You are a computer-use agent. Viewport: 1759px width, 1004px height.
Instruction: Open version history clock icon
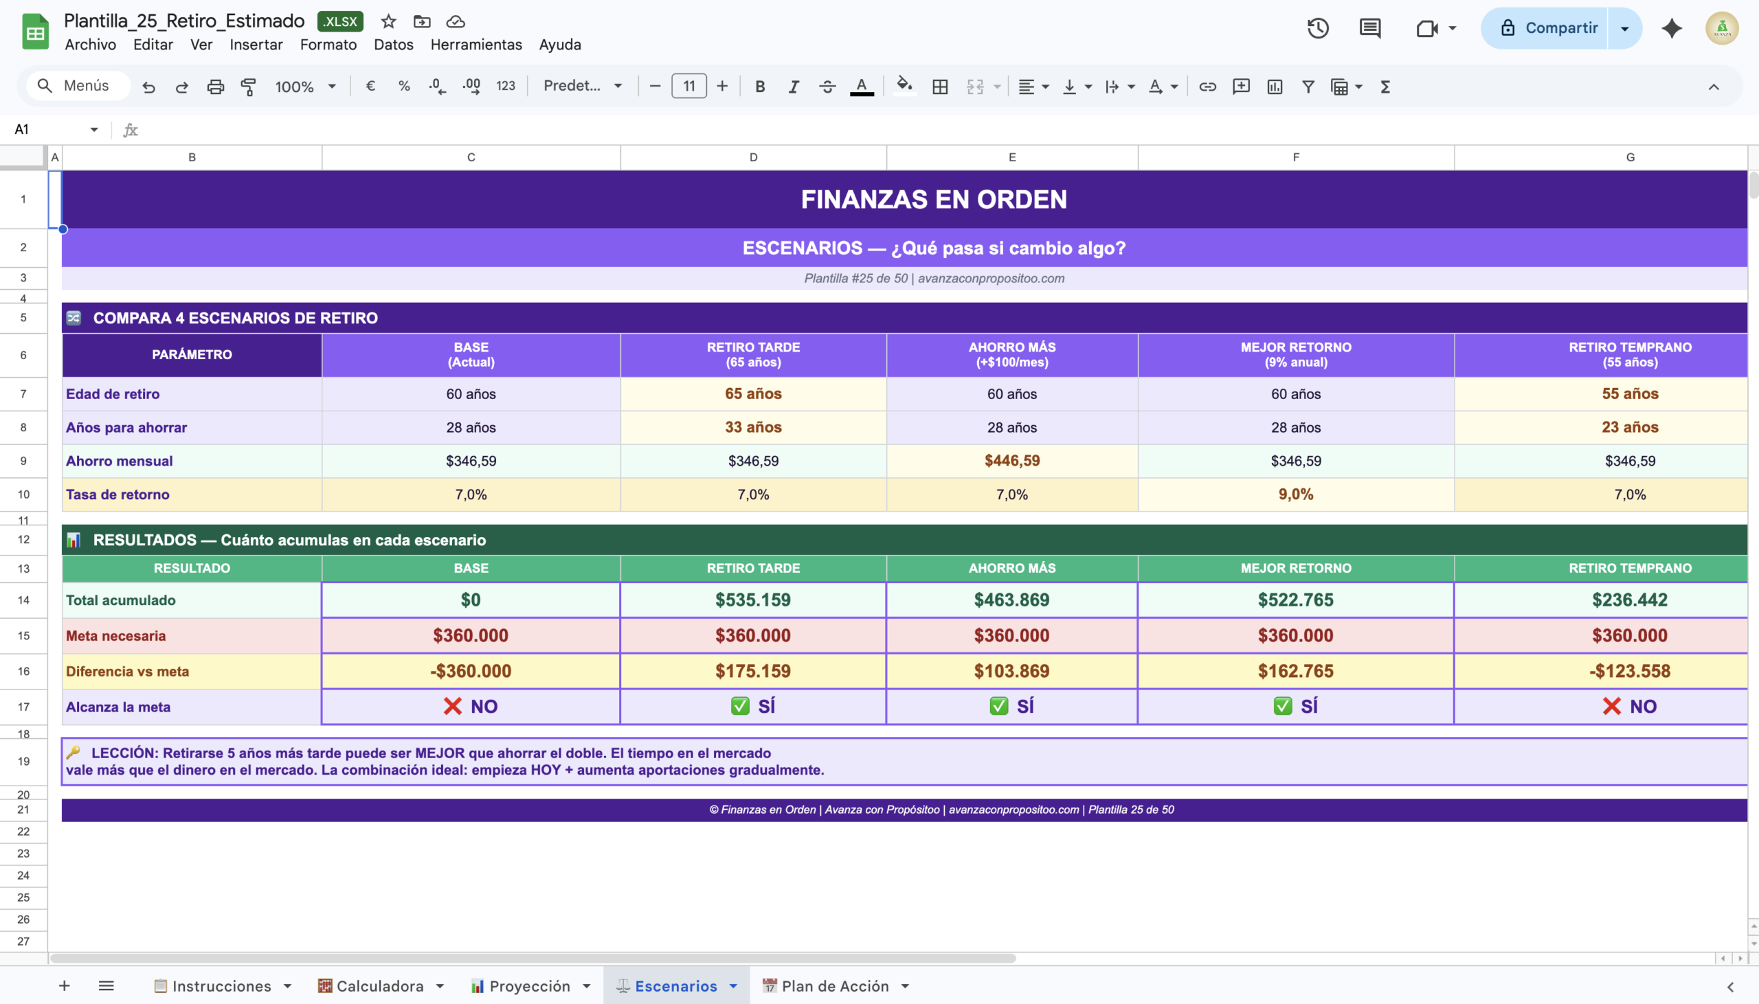[x=1317, y=28]
